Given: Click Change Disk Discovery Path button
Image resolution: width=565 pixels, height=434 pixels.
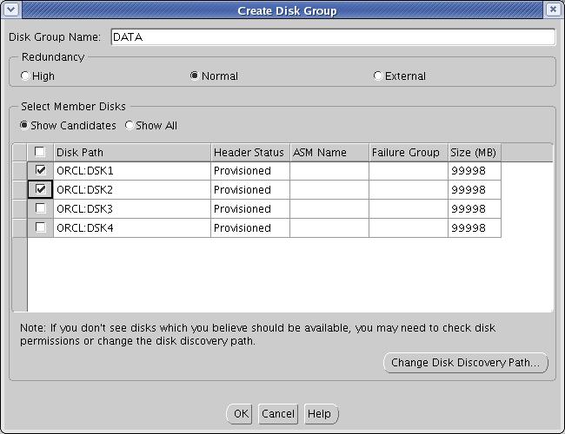Looking at the screenshot, I should coord(465,363).
